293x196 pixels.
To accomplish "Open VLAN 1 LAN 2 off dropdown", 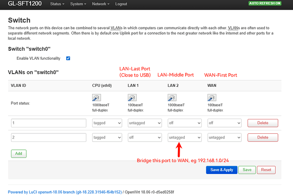I will pos(184,123).
